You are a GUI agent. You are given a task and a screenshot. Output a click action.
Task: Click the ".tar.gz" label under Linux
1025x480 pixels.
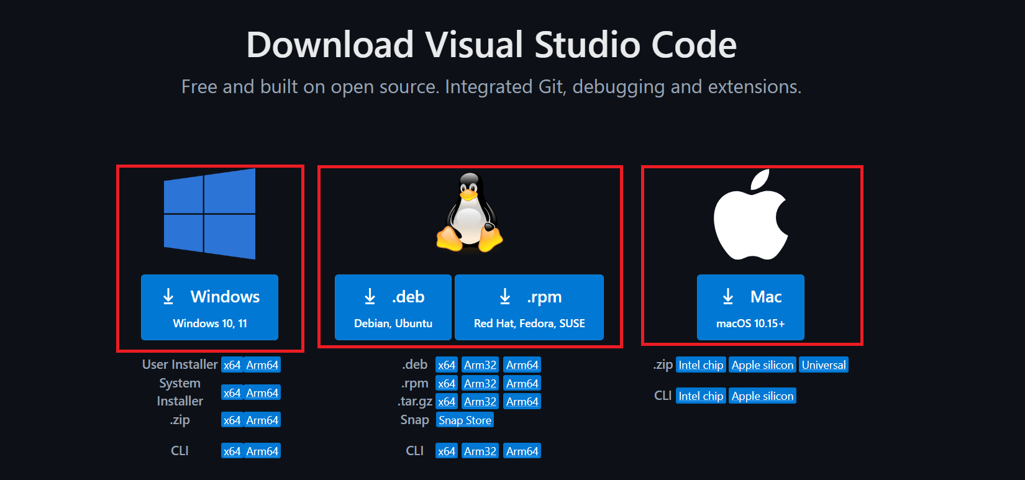(415, 402)
